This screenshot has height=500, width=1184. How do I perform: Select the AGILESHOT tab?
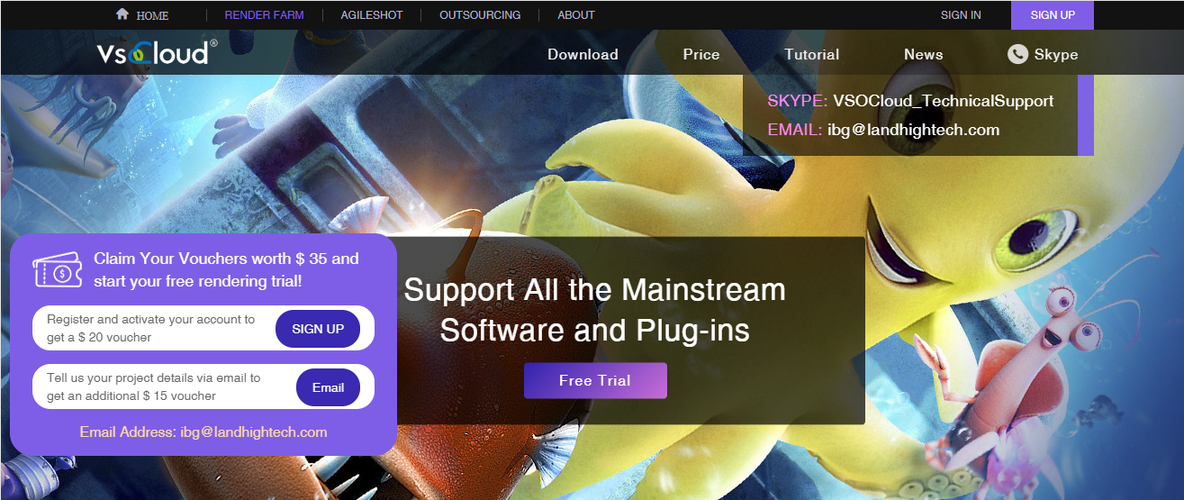click(372, 15)
